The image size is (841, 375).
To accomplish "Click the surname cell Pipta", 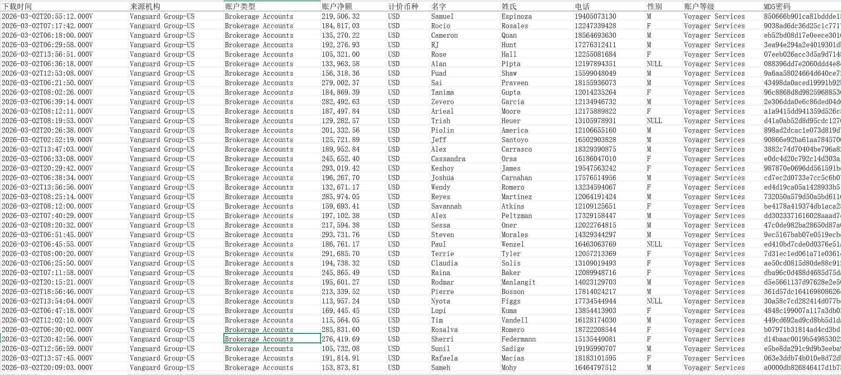I will [537, 64].
